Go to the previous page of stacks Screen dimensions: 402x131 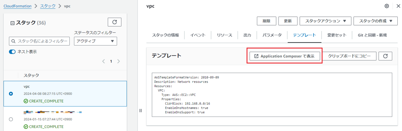coord(104,61)
